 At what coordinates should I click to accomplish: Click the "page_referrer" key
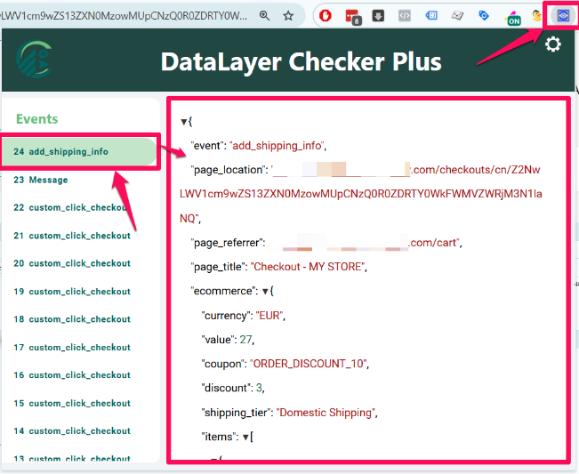click(x=226, y=243)
